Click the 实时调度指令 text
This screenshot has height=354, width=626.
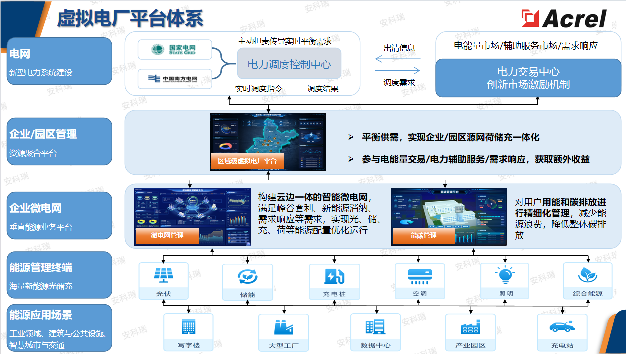259,89
